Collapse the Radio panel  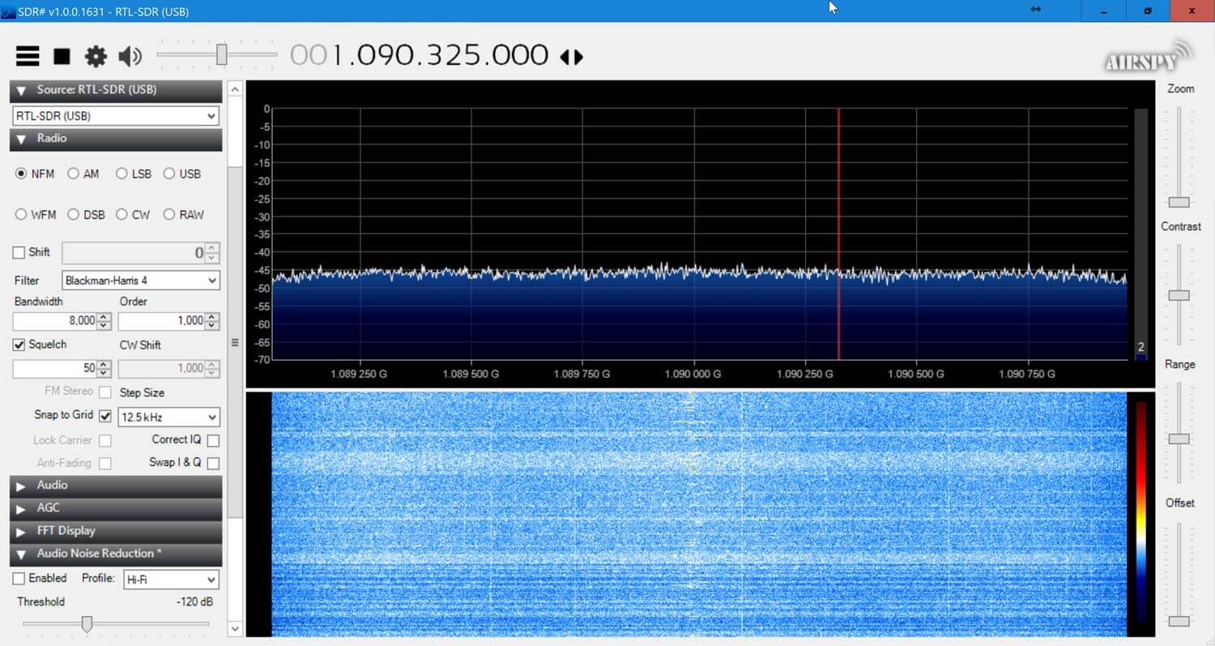coord(117,139)
